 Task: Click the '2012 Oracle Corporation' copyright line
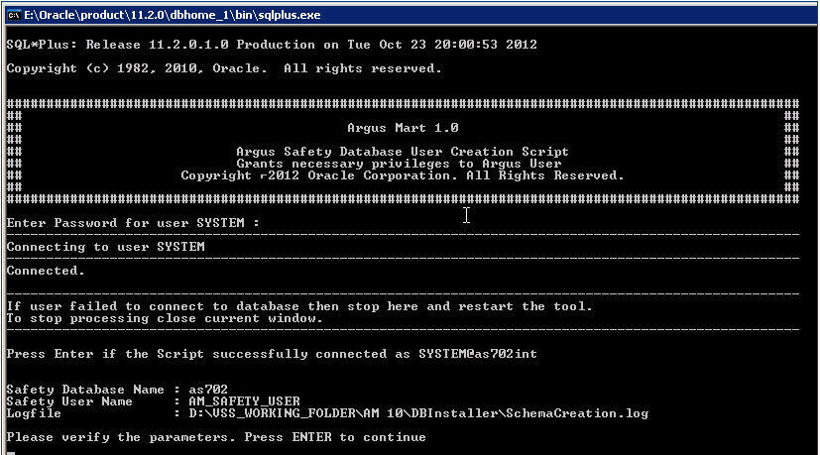coord(403,175)
